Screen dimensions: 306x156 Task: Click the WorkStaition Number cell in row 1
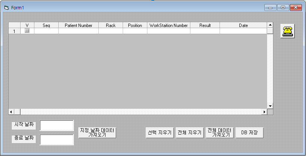(169, 31)
